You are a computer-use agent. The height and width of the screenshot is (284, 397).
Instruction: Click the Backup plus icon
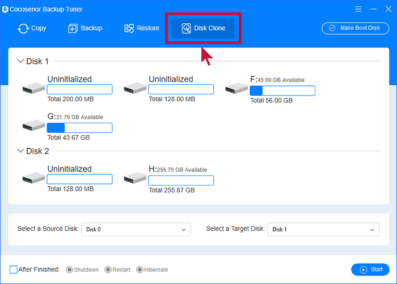point(73,28)
